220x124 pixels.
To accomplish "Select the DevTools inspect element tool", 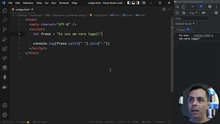I will [177, 7].
